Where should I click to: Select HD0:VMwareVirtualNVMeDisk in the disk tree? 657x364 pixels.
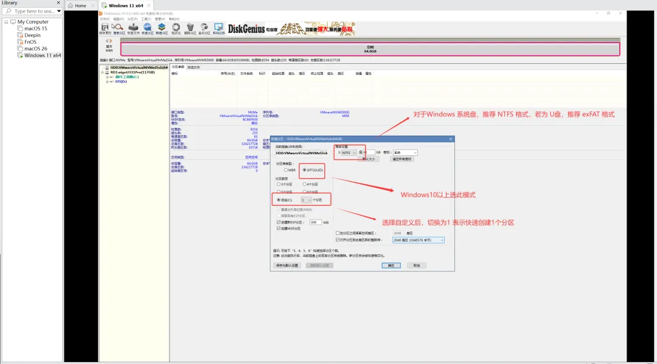point(136,67)
